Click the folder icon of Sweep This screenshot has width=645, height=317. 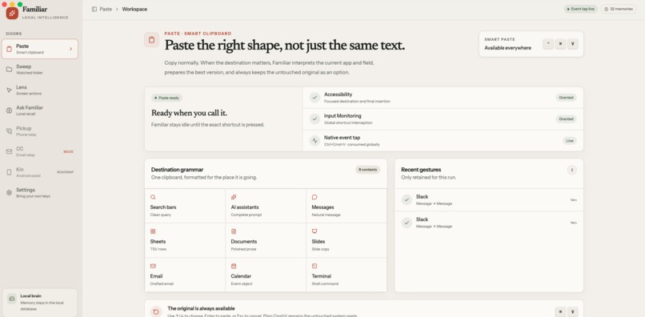pyautogui.click(x=9, y=69)
